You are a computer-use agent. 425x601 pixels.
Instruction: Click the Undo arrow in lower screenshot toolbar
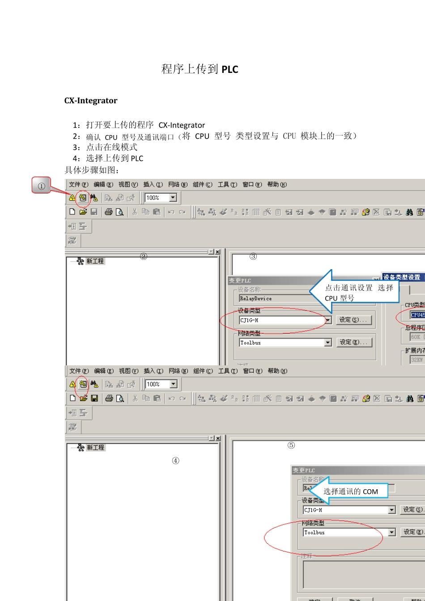[x=171, y=398]
